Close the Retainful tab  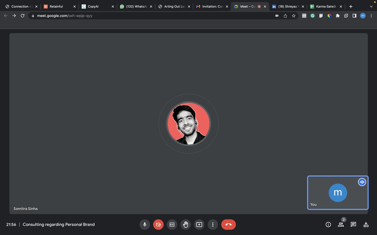74,6
